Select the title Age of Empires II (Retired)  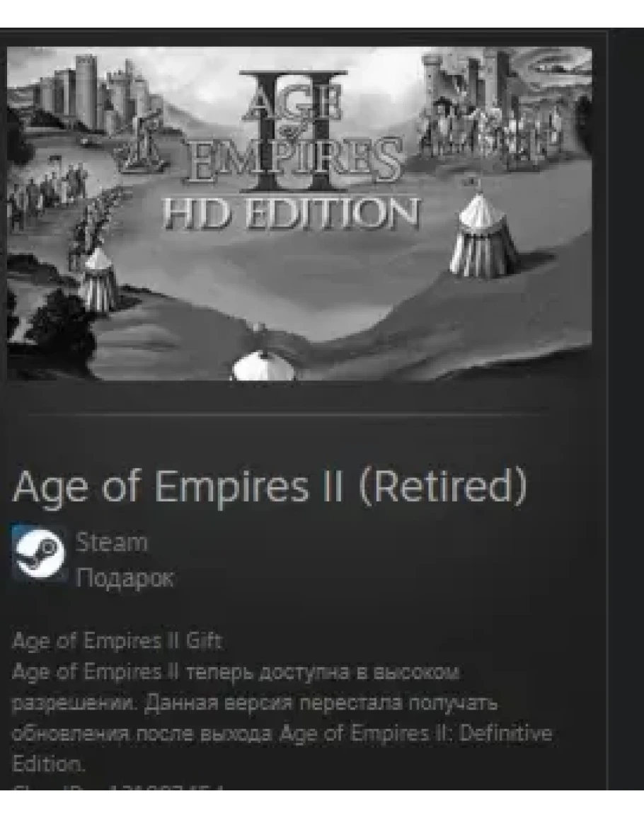(270, 487)
